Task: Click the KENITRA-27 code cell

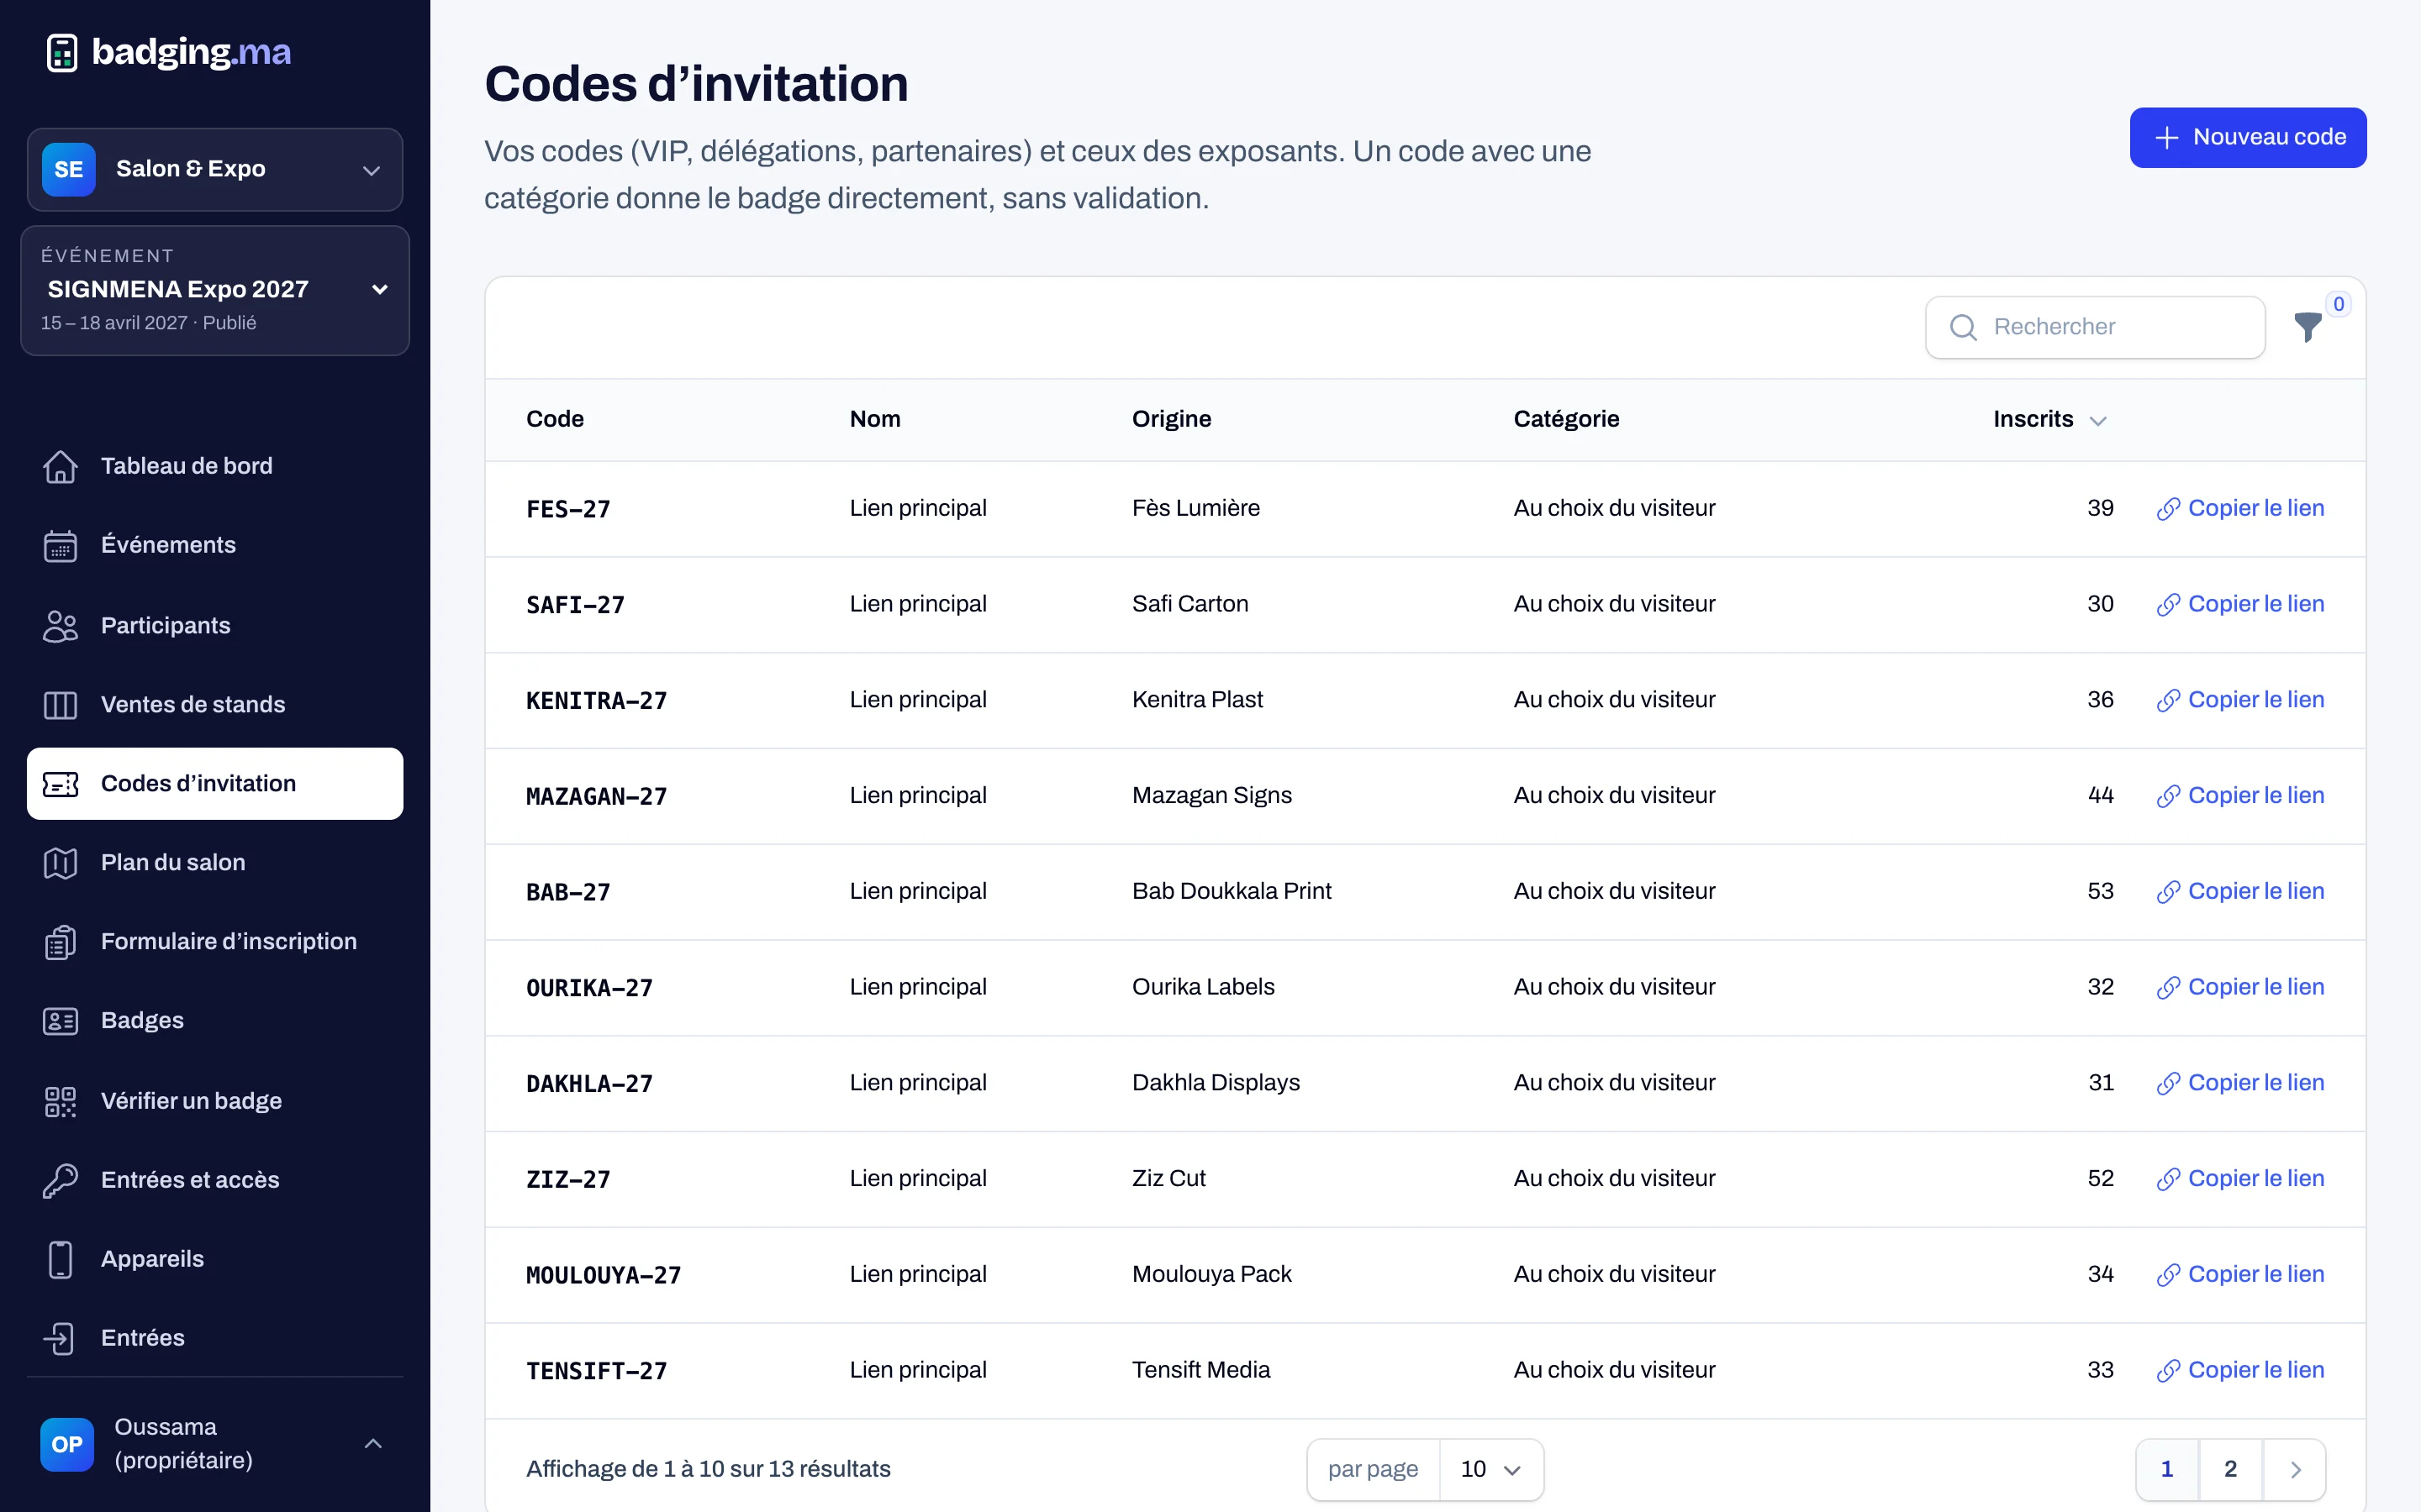Action: (x=596, y=701)
